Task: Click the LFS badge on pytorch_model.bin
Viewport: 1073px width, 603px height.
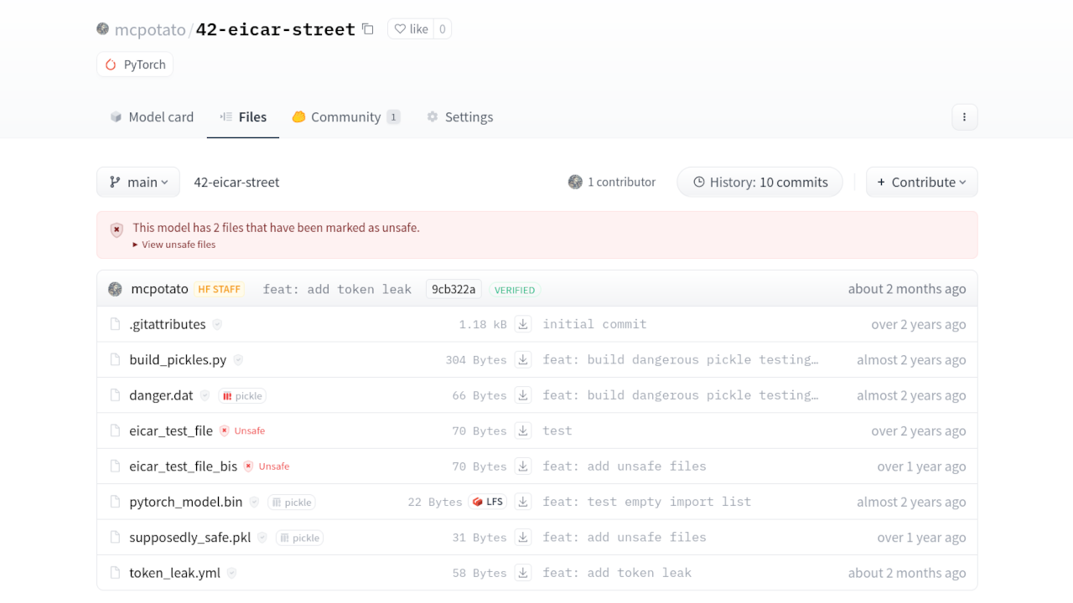Action: tap(488, 502)
